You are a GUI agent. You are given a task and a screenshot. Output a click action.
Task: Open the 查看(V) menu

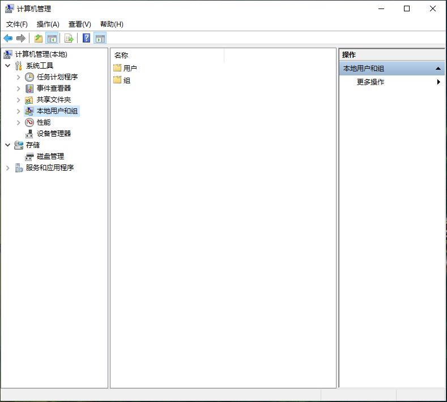point(80,24)
